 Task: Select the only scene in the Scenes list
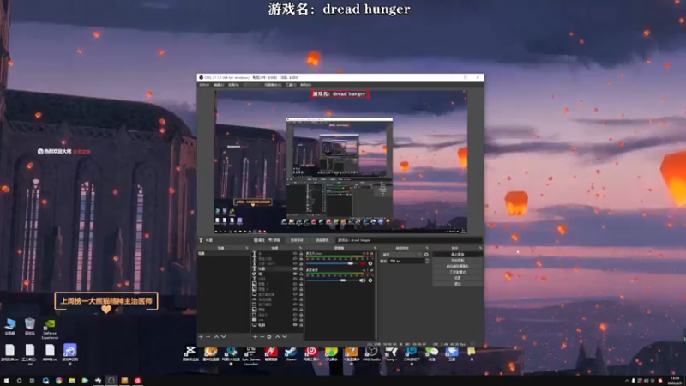[224, 253]
